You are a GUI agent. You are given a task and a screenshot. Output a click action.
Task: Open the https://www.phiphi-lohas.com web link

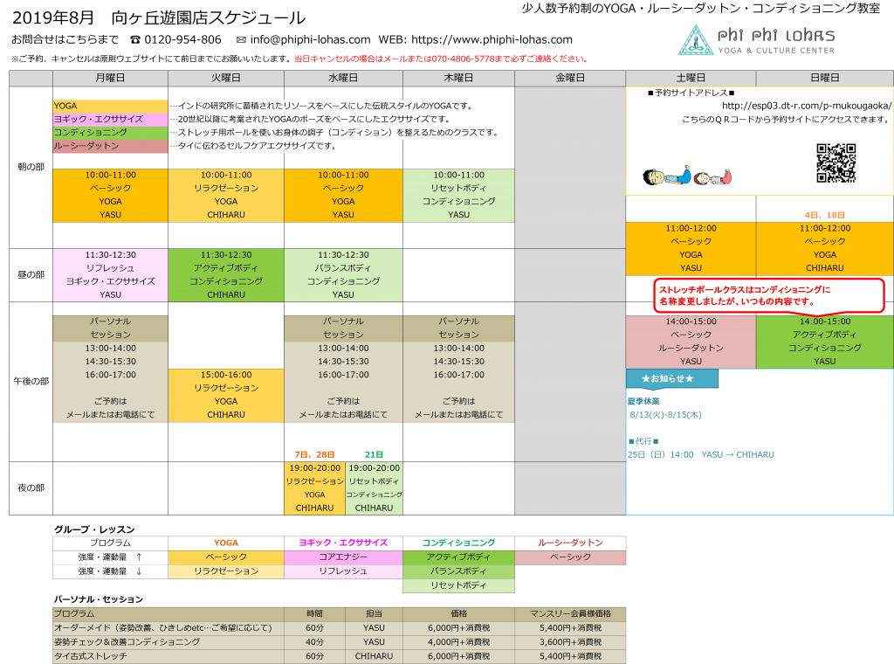(492, 40)
